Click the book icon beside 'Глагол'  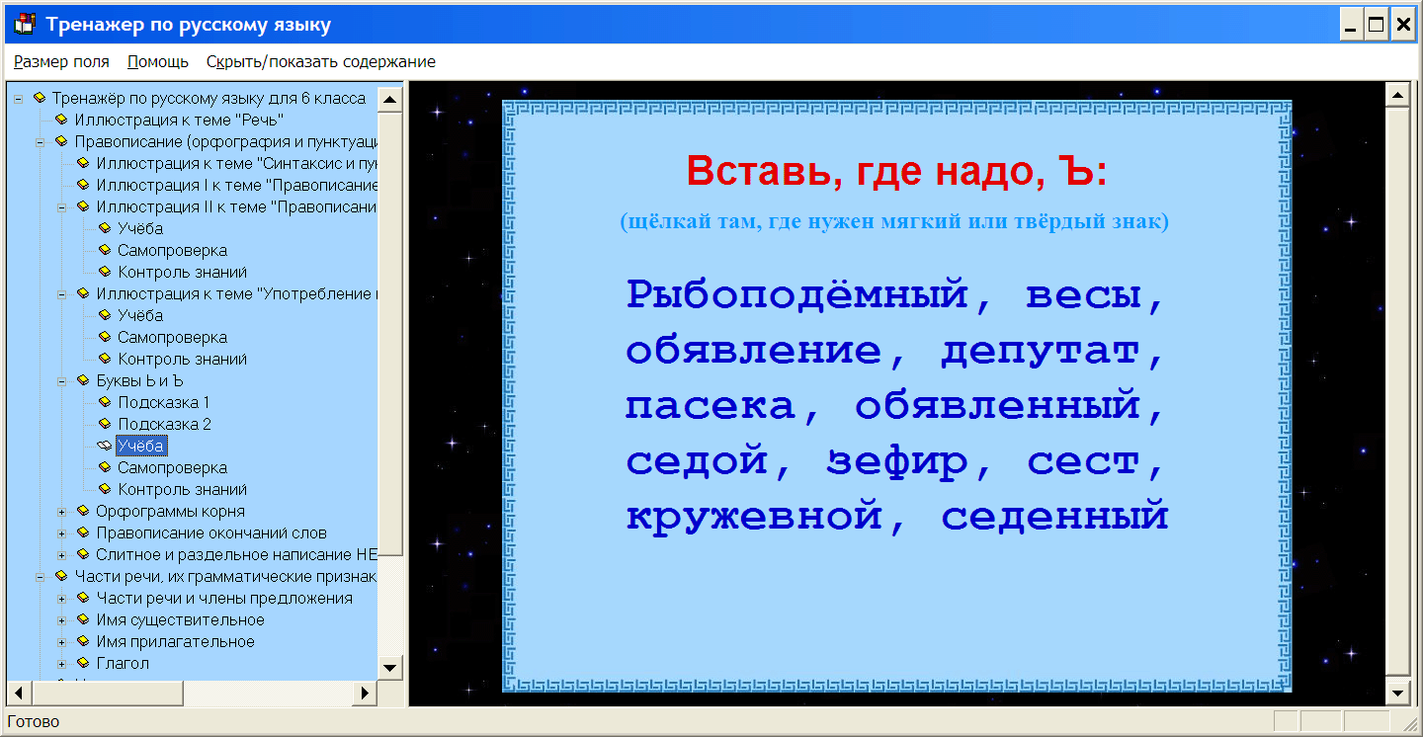tap(83, 663)
